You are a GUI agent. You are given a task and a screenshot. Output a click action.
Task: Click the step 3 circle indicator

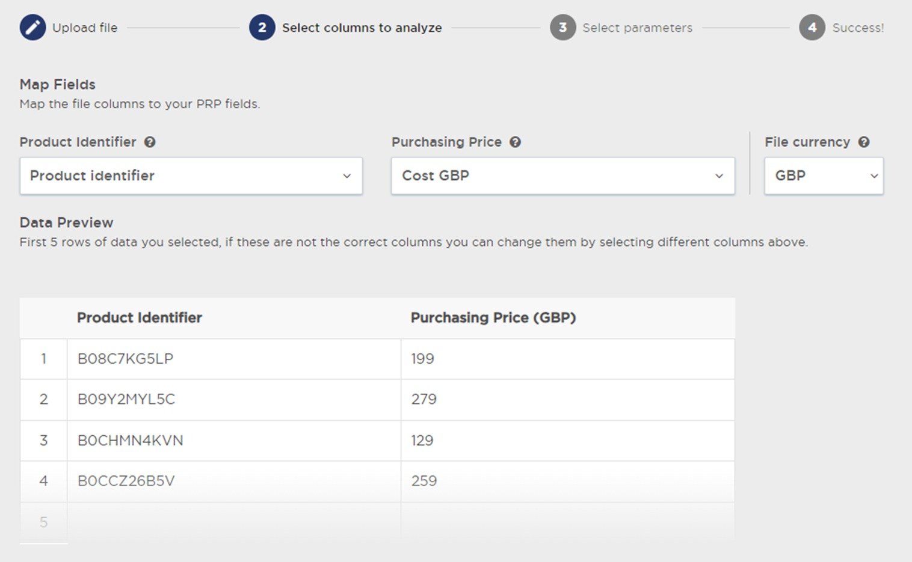[x=563, y=27]
